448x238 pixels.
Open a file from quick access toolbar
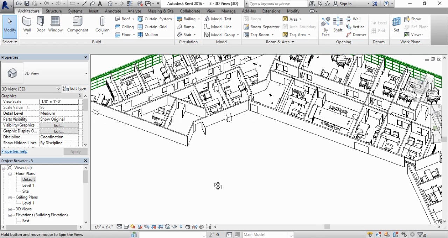click(19, 3)
